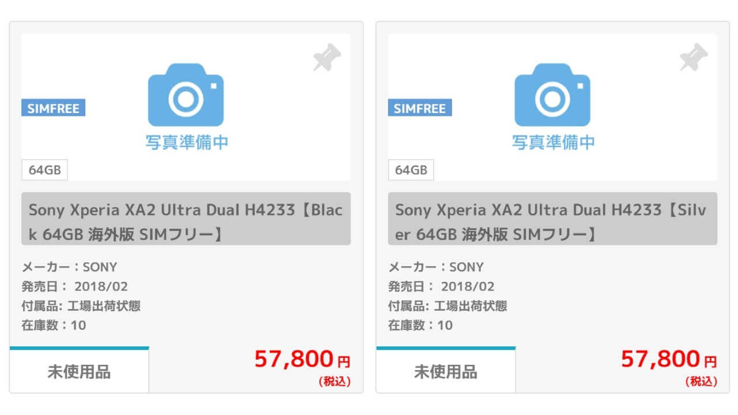Screen dimensions: 738x415
Task: Click 発売日 2018/02 on the Silver listing
Action: (441, 286)
